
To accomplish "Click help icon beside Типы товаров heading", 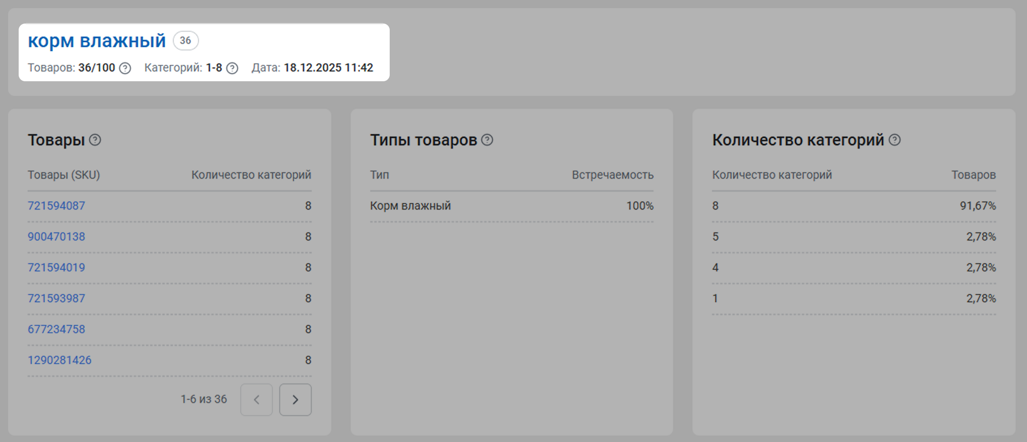I will click(487, 140).
